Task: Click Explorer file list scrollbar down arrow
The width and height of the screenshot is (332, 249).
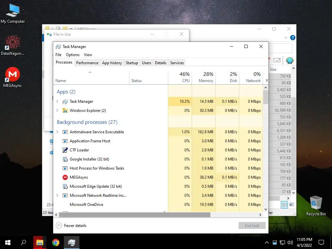Action: (x=293, y=193)
